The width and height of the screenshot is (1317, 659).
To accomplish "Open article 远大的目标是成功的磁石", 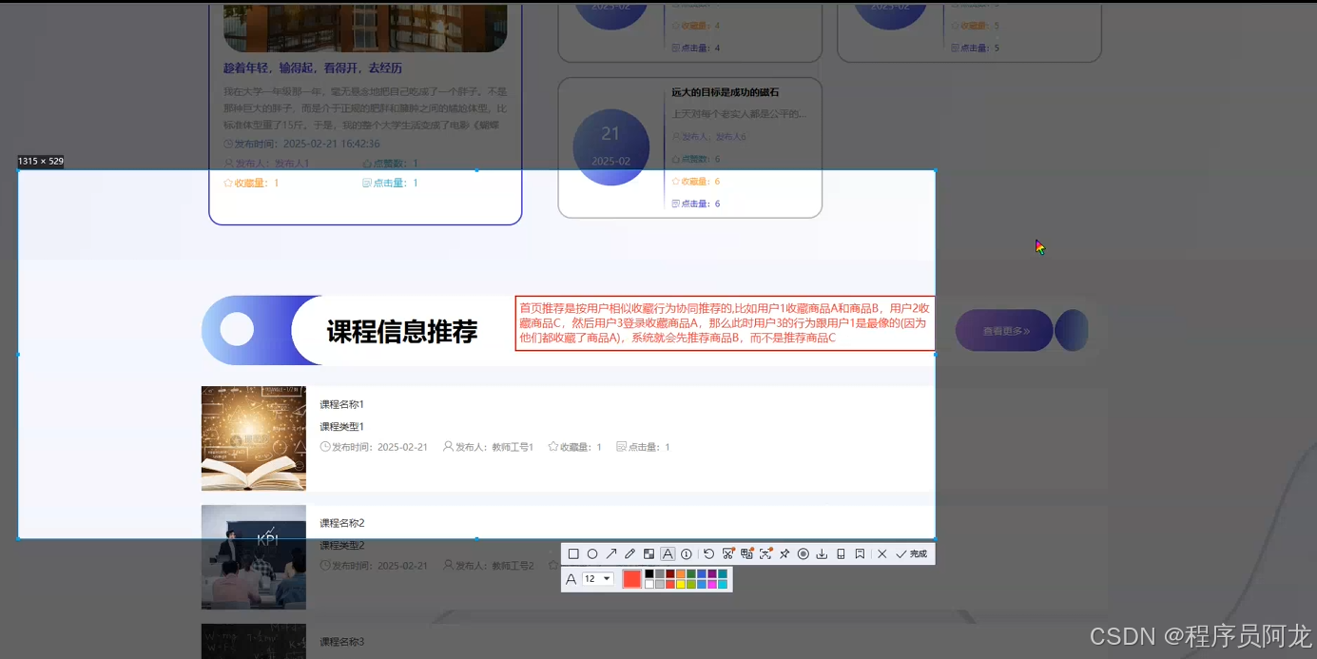I will pos(726,92).
